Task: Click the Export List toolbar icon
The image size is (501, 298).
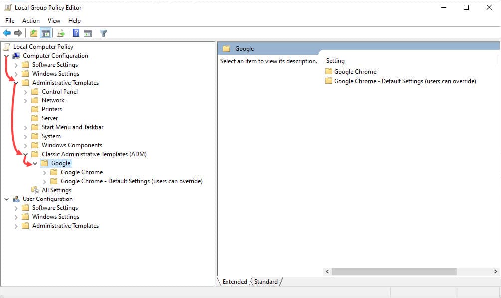Action: coord(61,33)
